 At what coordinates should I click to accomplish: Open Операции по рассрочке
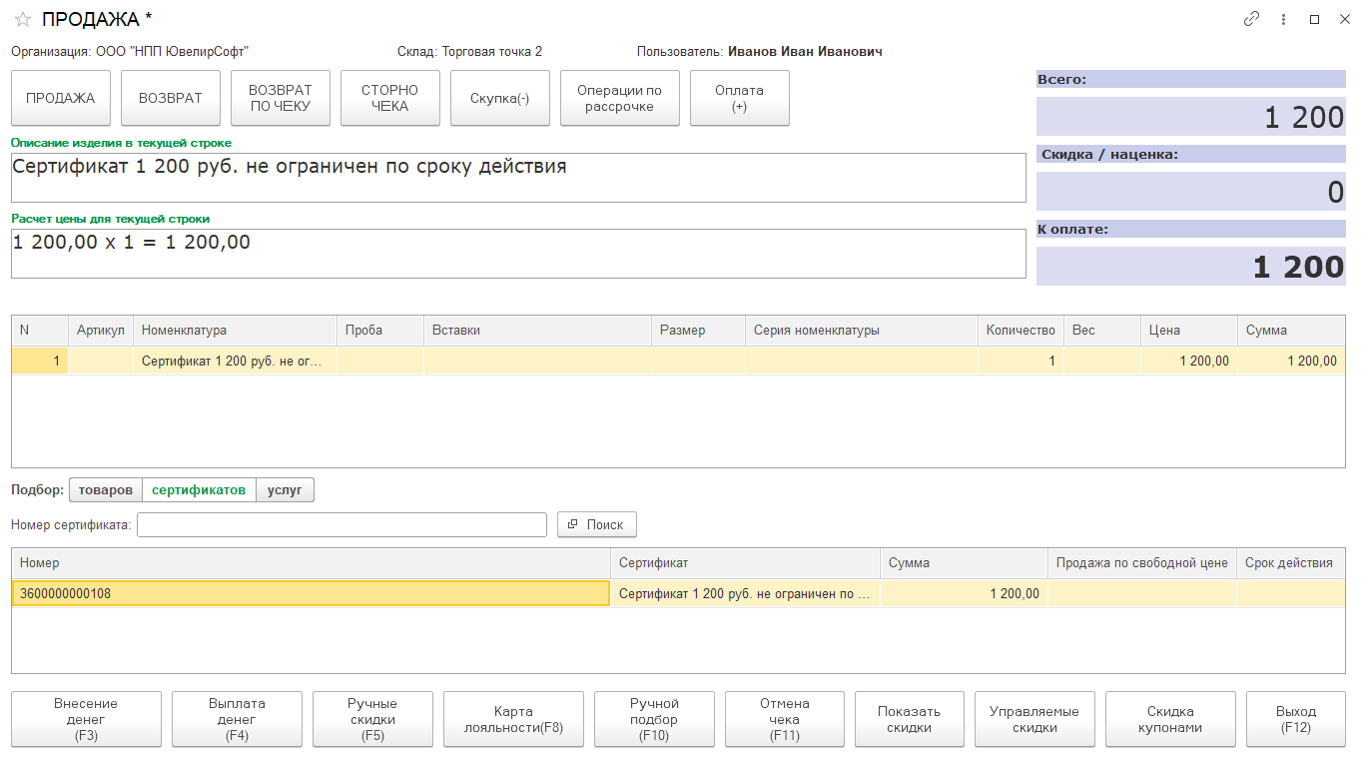[x=620, y=98]
